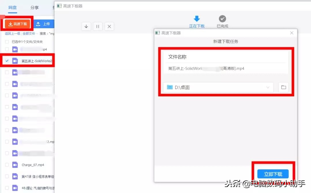Select the resume download arrow icon
The width and height of the screenshot is (311, 193).
click(86, 26)
